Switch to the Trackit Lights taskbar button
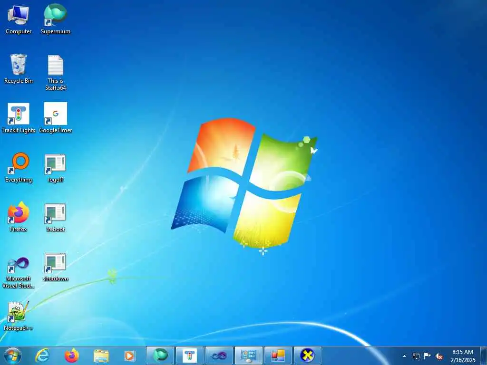 189,355
